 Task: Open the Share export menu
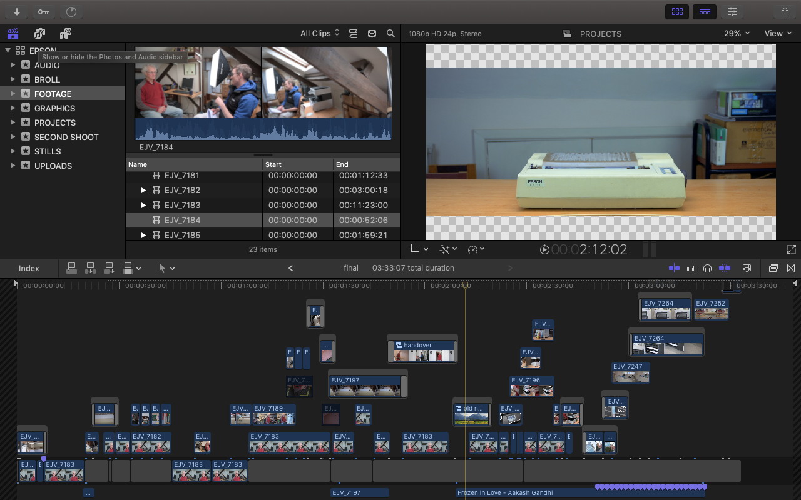click(785, 12)
